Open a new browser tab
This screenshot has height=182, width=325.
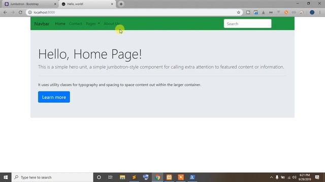(121, 4)
